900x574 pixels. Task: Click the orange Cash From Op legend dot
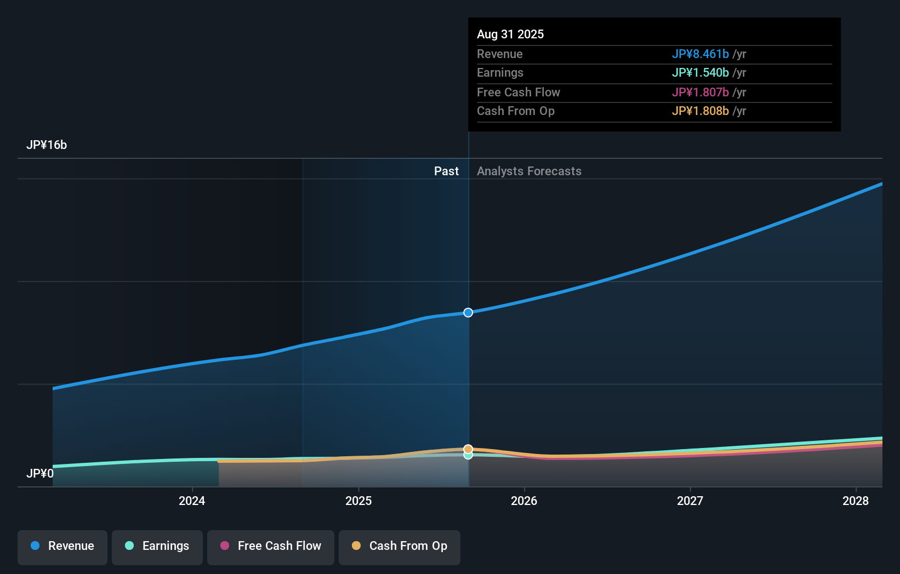pyautogui.click(x=357, y=546)
